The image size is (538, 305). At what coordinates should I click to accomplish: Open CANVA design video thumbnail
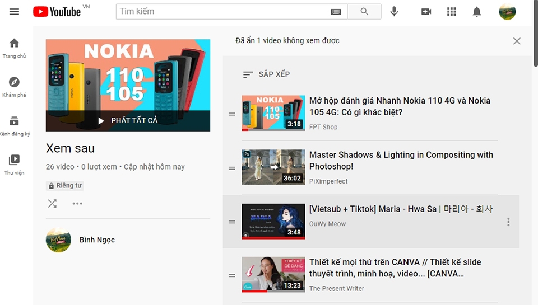[x=273, y=274]
